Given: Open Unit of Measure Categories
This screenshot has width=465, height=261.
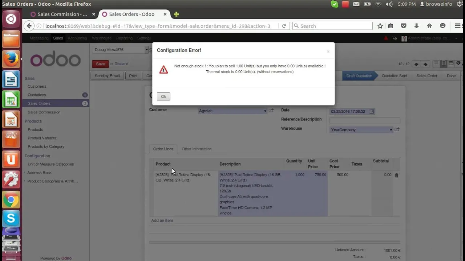Looking at the screenshot, I should pos(50,164).
